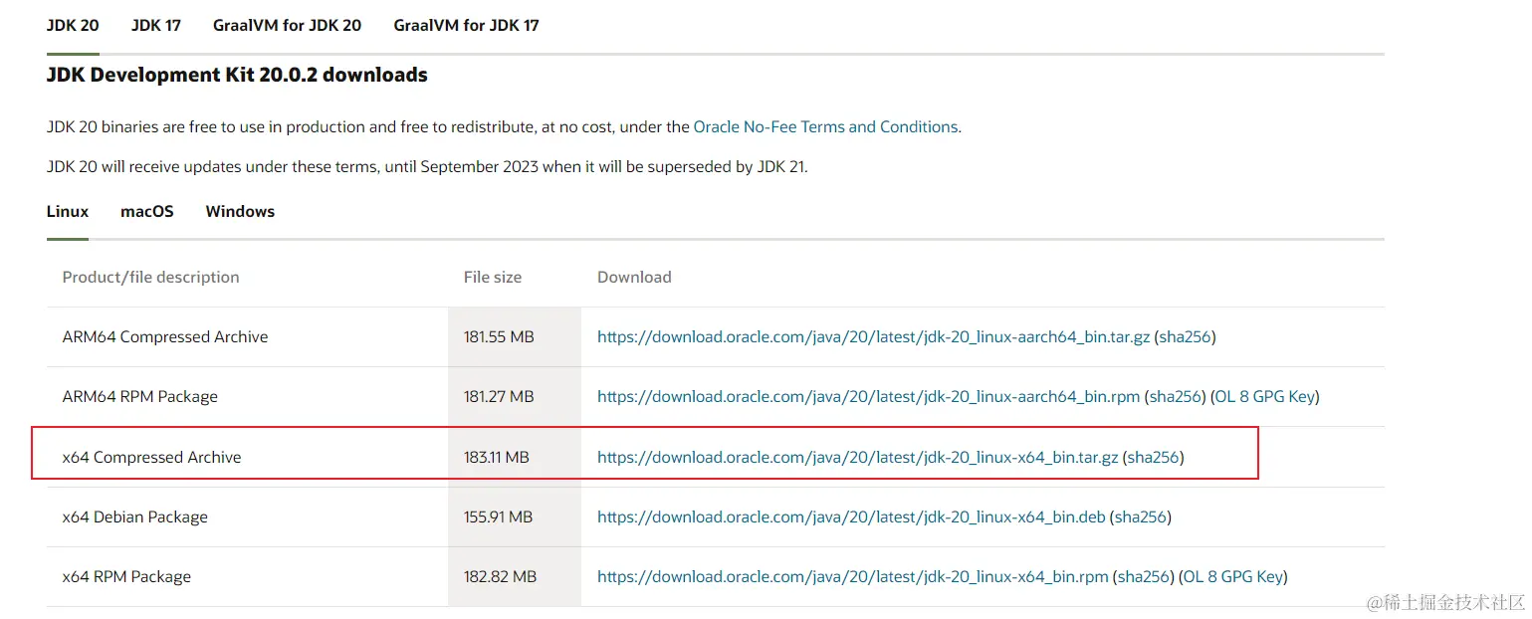Download jdk-20_linux-aarch64_bin.tar.gz link
1532x619 pixels.
click(x=873, y=336)
